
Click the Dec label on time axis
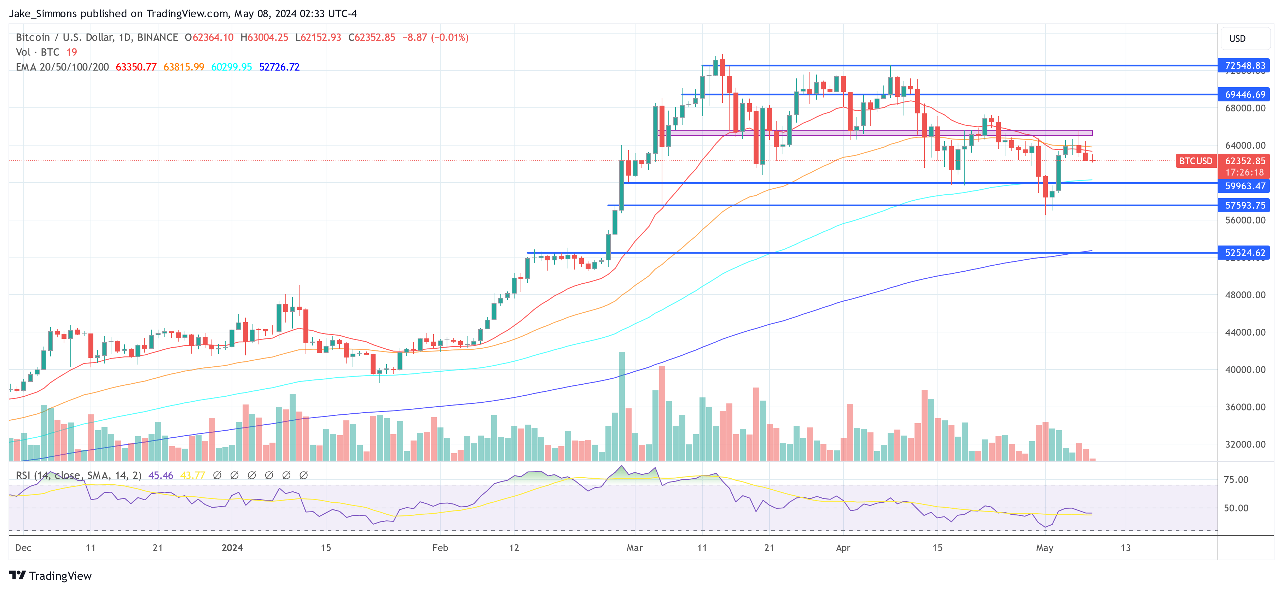(x=23, y=548)
